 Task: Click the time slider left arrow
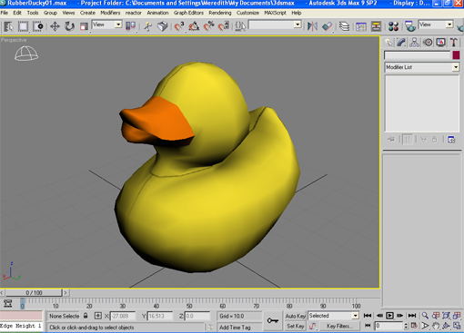pos(2,293)
